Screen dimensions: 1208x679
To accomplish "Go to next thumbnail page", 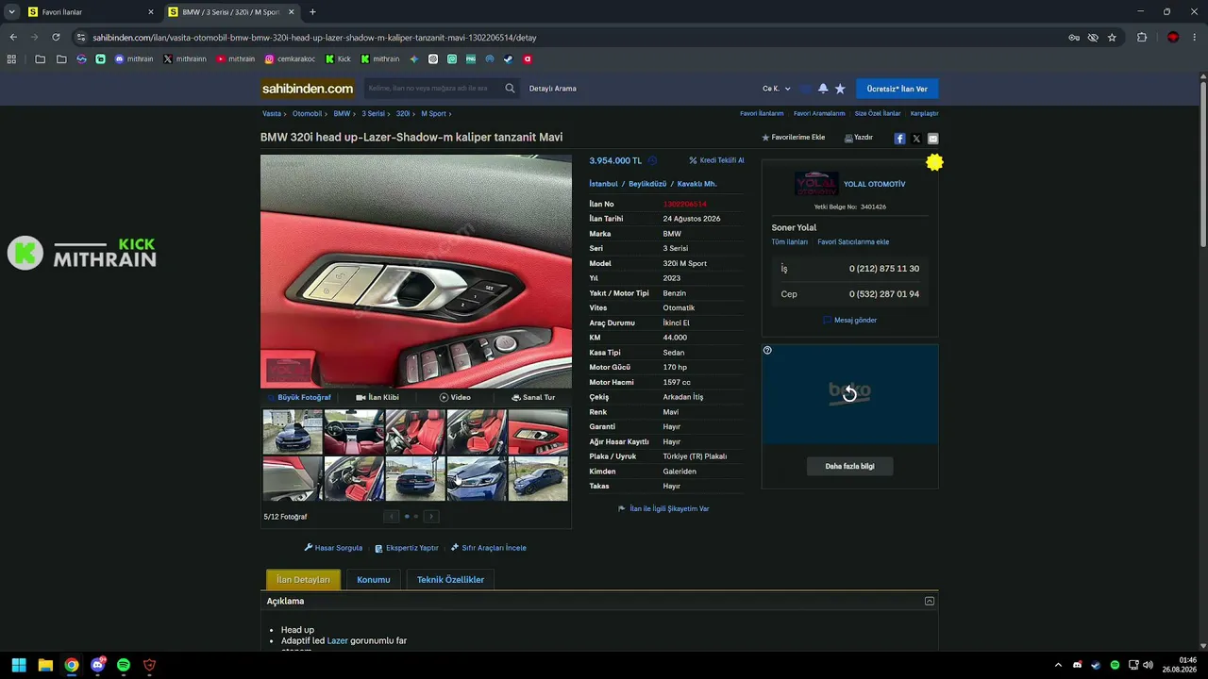I will pos(431,516).
